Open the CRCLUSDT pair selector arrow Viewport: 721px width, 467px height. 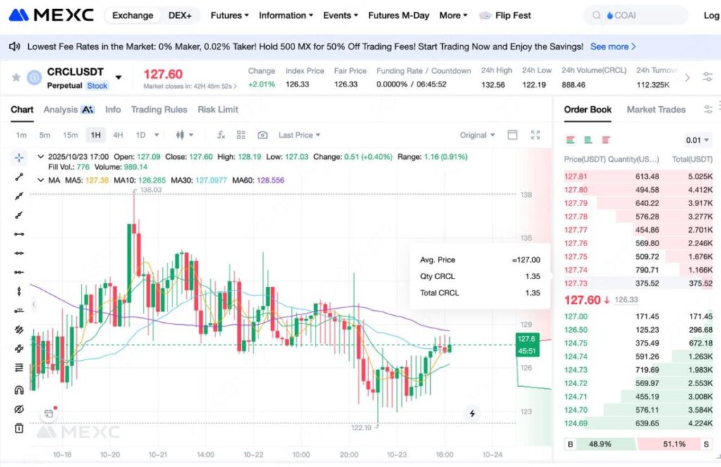pos(118,77)
